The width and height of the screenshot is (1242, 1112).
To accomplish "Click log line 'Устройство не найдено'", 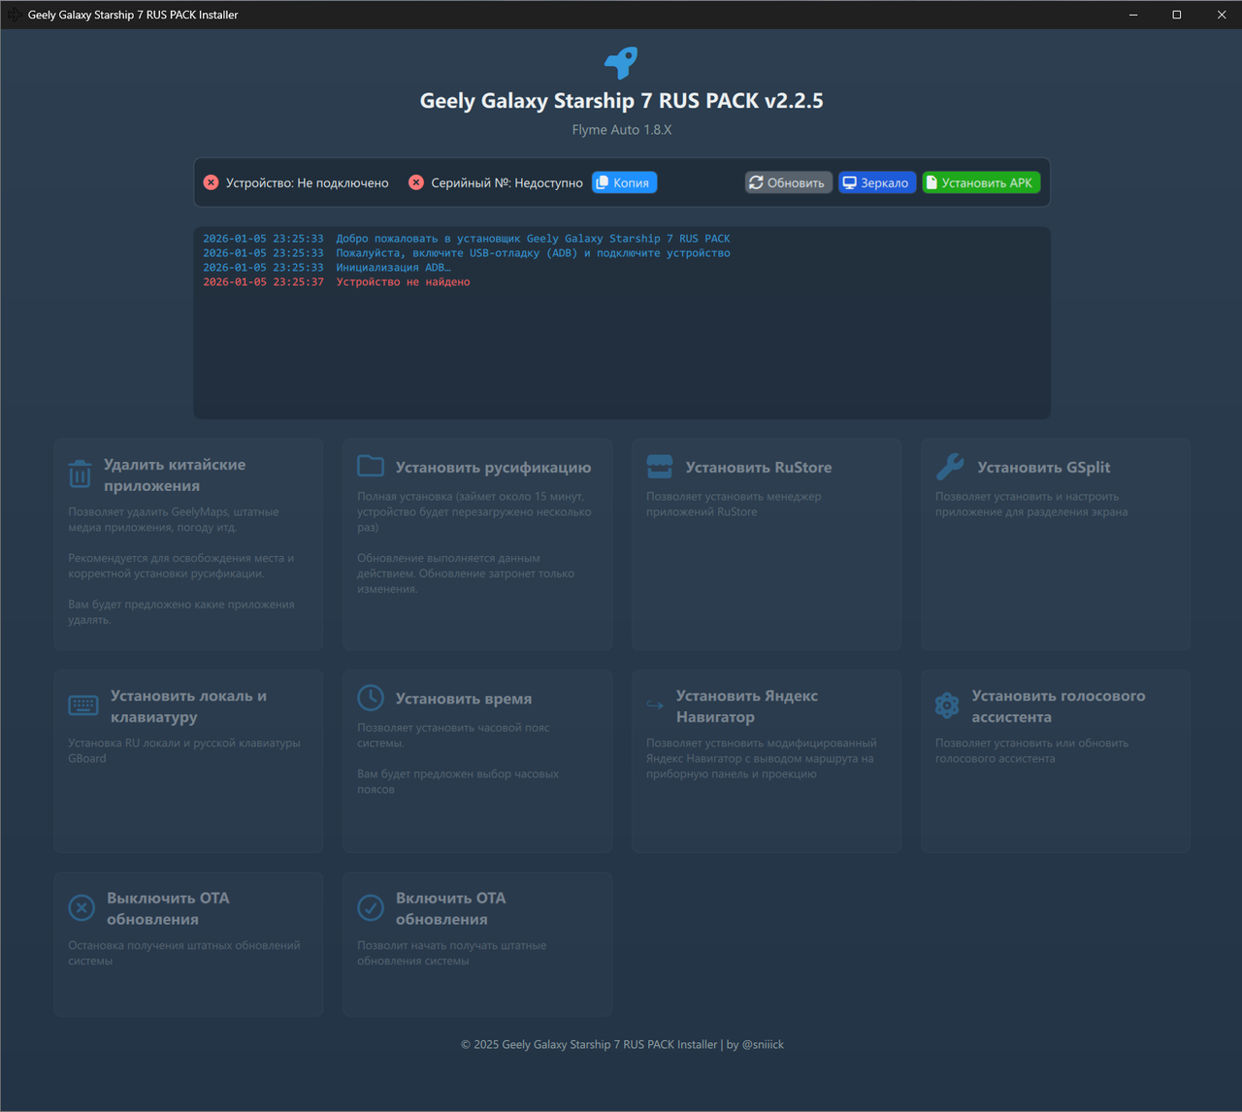I will point(403,282).
